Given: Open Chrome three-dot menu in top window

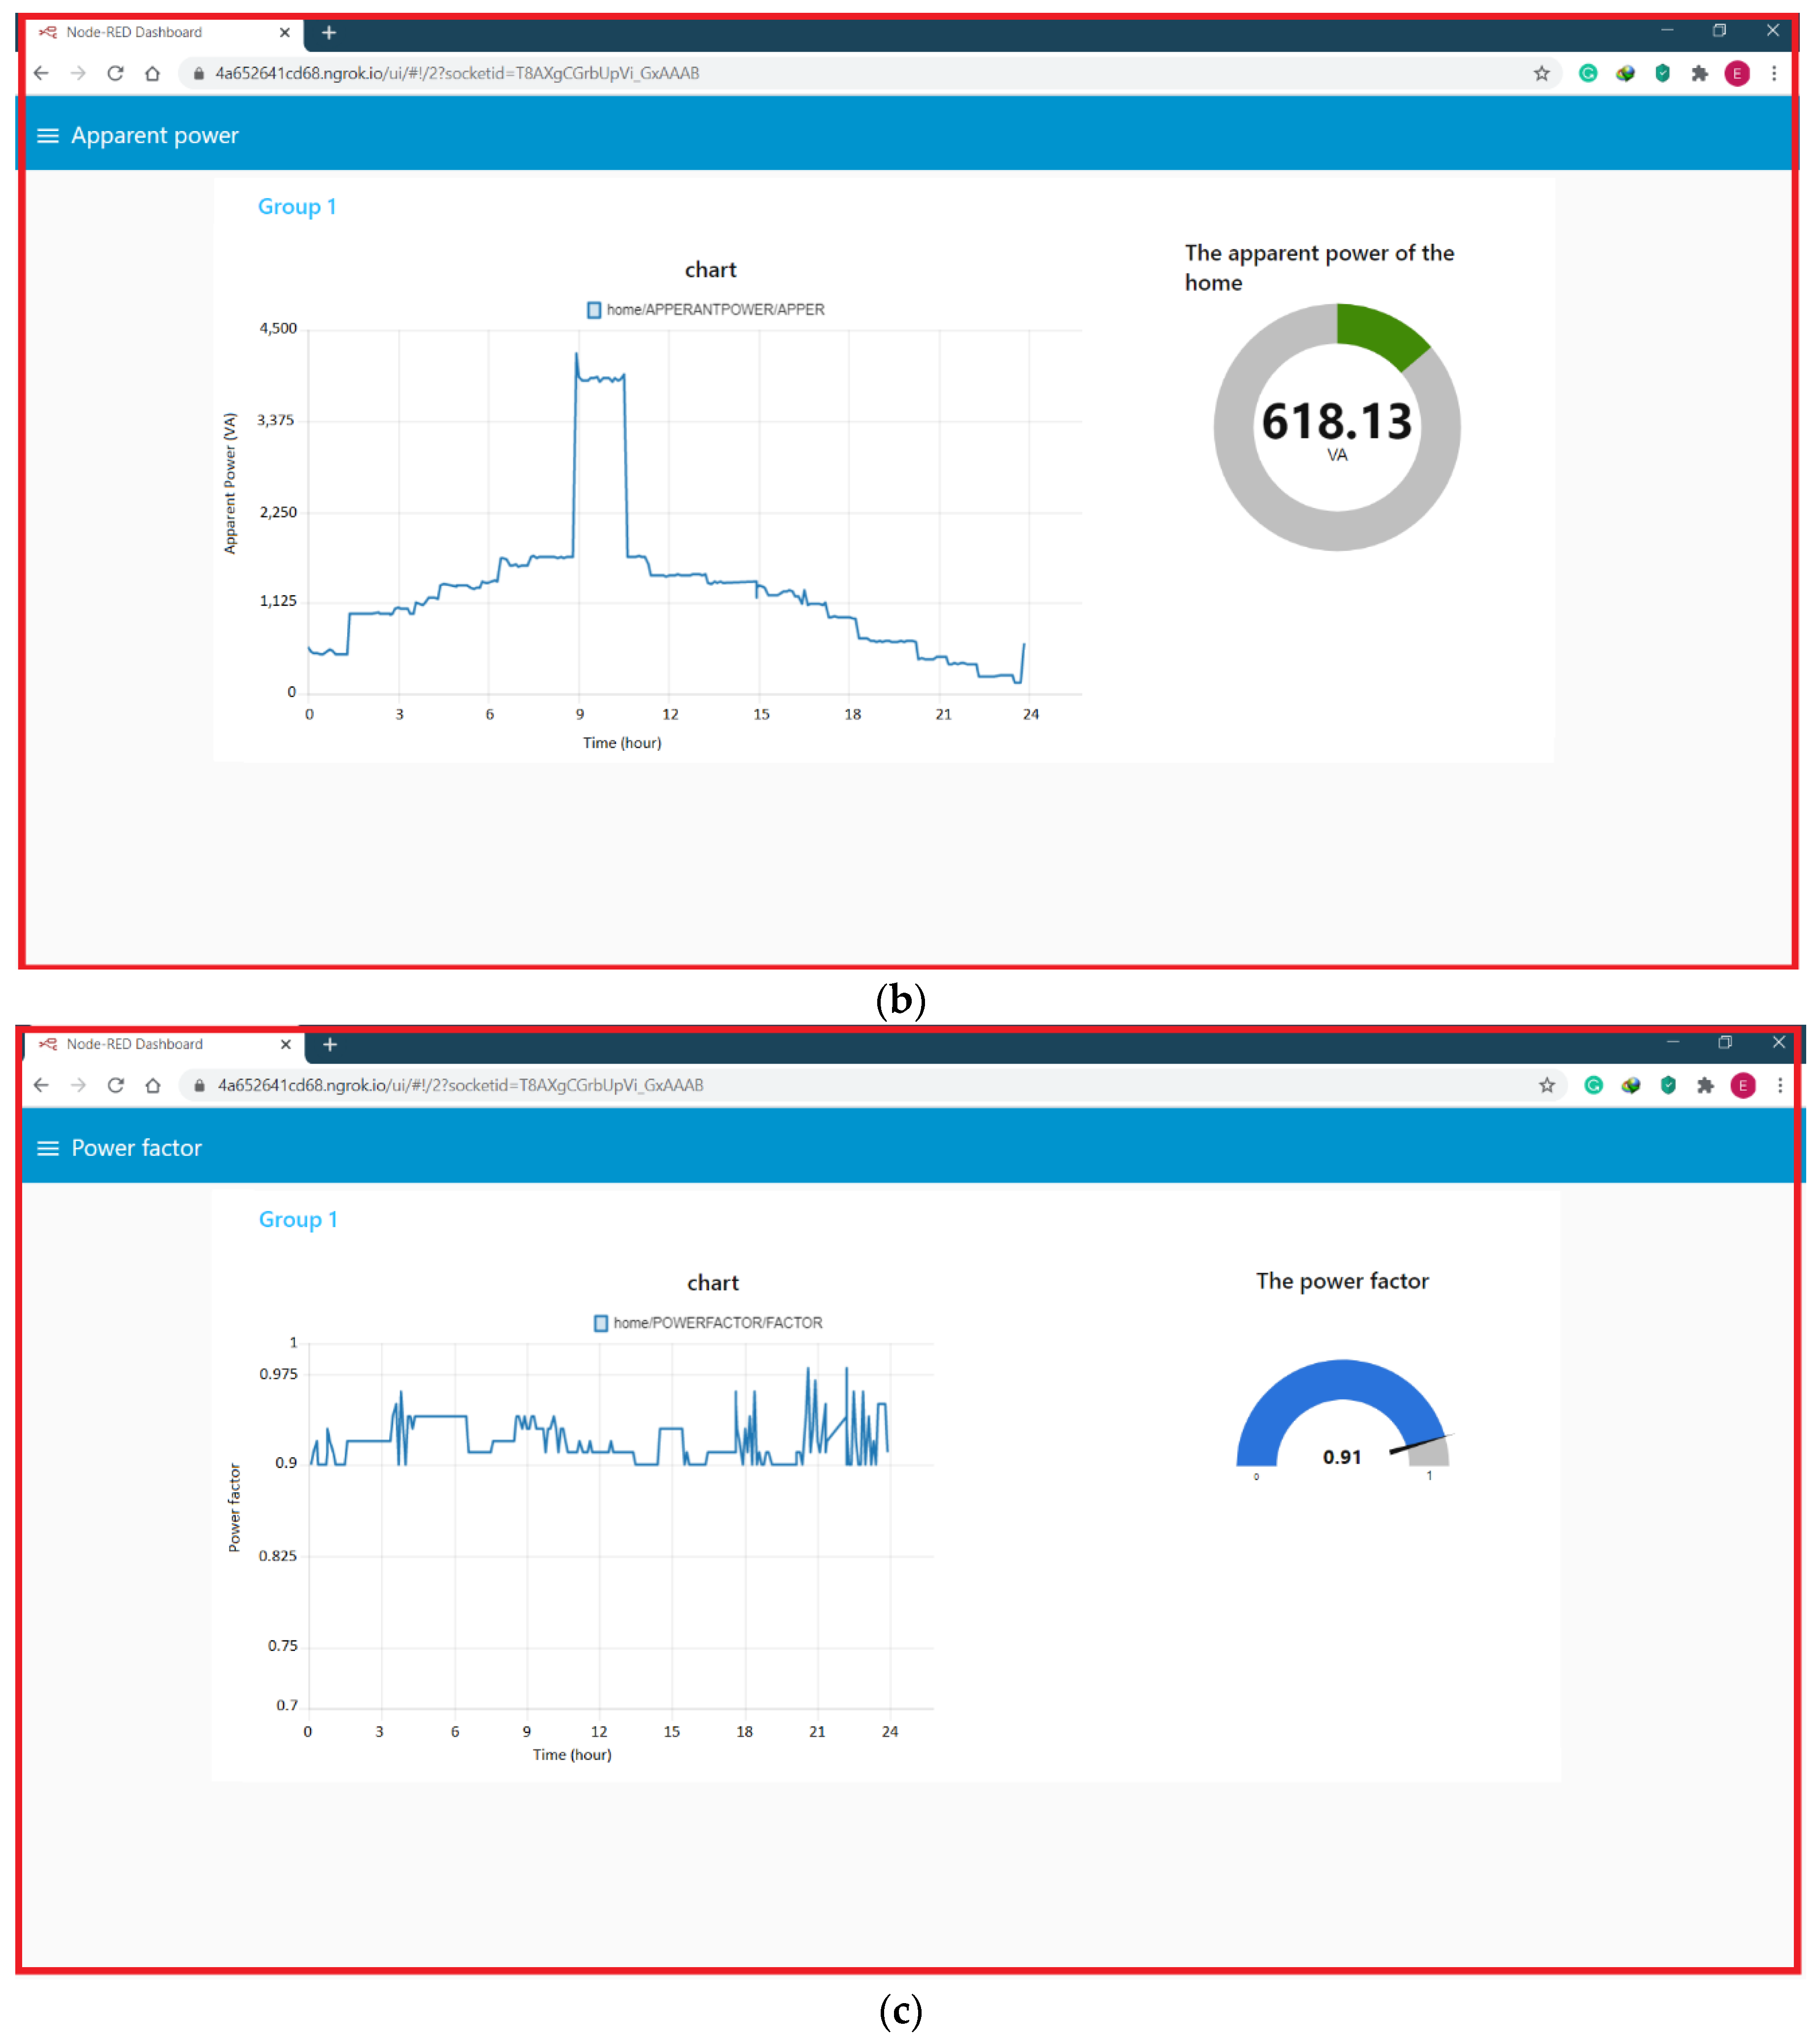Looking at the screenshot, I should tap(1774, 73).
